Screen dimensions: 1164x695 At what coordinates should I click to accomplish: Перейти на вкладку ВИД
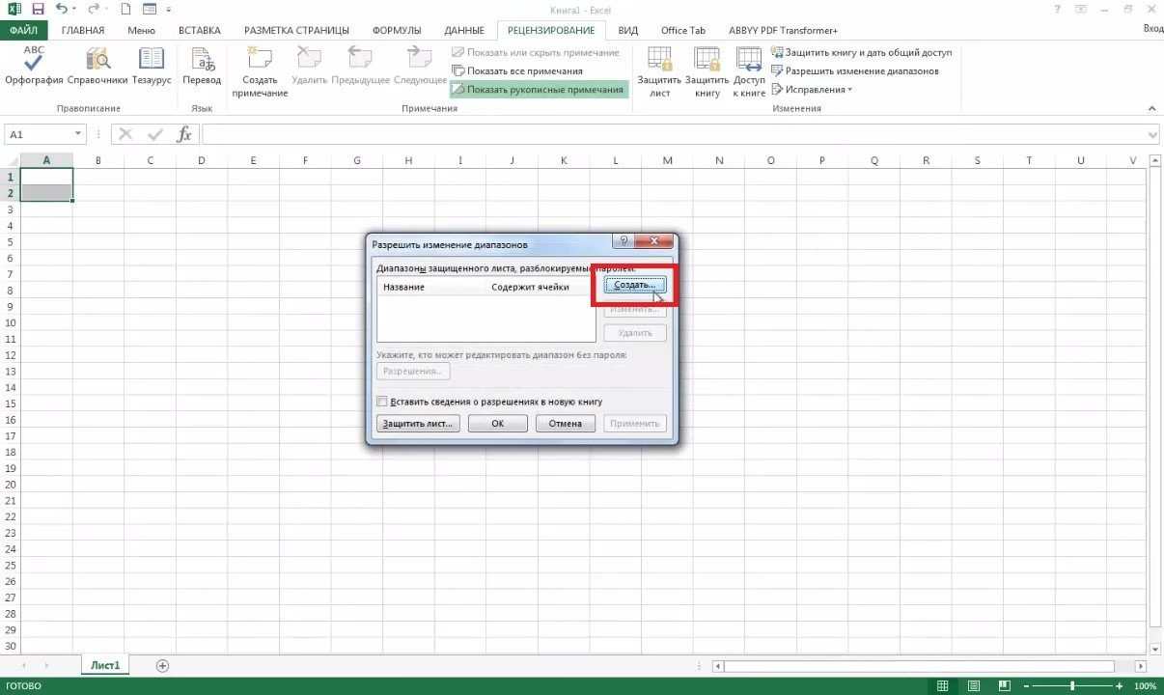click(627, 30)
